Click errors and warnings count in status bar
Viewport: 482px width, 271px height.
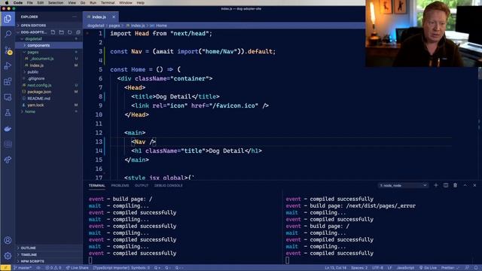click(53, 268)
